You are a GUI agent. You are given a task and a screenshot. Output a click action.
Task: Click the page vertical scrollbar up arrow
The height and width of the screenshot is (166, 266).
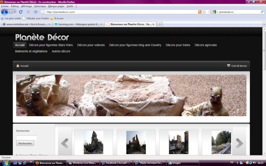(x=264, y=29)
